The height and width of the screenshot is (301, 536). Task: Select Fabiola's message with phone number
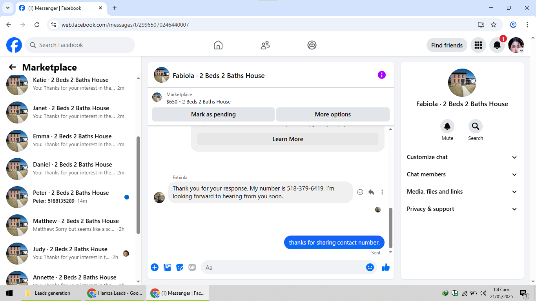click(x=260, y=192)
